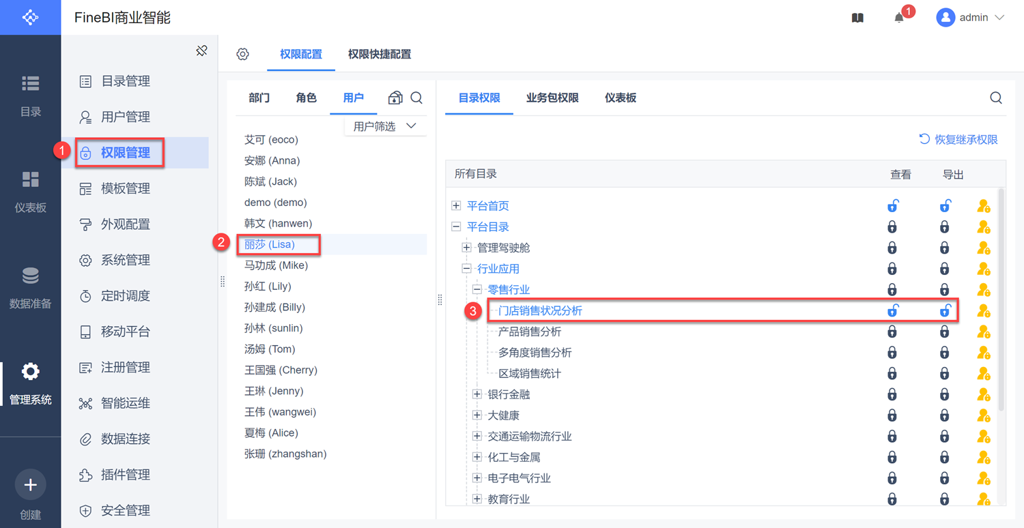Image resolution: width=1024 pixels, height=528 pixels.
Task: Toggle export permission lock for 平台首页
Action: click(x=945, y=206)
